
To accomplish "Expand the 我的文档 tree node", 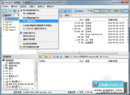I will pyautogui.click(x=4, y=66).
